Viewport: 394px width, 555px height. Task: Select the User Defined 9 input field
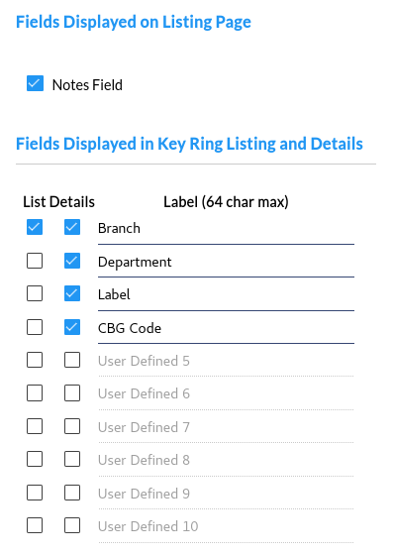pyautogui.click(x=226, y=495)
